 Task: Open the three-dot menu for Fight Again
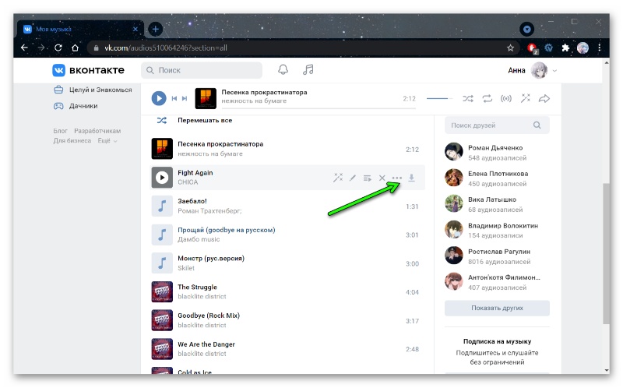click(x=397, y=178)
